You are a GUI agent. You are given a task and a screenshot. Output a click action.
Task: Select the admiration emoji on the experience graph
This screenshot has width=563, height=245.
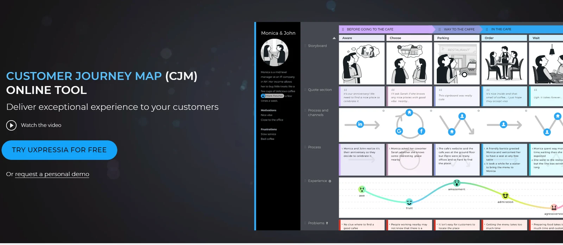505,196
